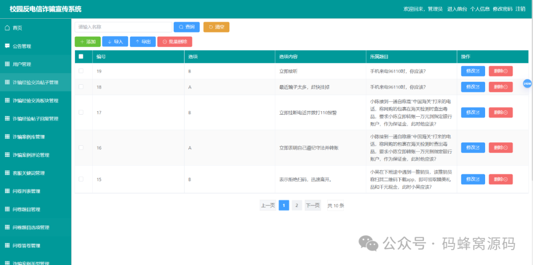This screenshot has width=533, height=265.
Task: Click the grid icon beside 诈骗经验交流帖子管理
Action: coord(7,82)
